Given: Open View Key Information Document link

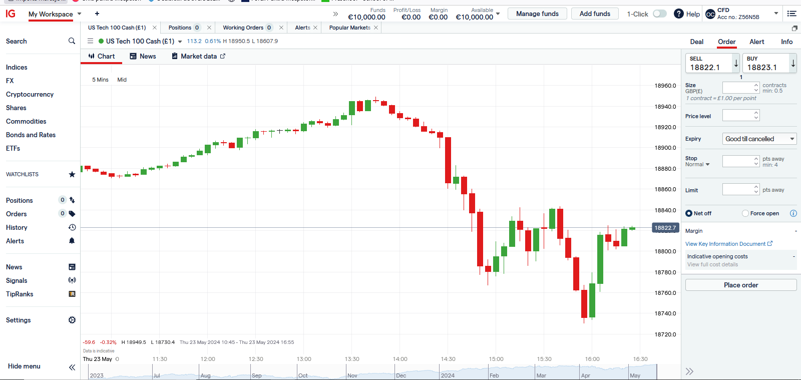Looking at the screenshot, I should tap(729, 244).
